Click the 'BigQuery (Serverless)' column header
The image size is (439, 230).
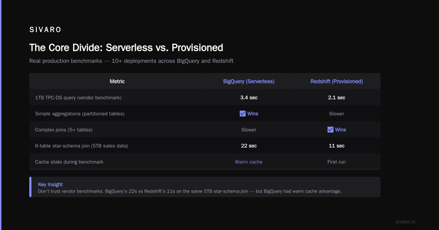[x=249, y=81]
